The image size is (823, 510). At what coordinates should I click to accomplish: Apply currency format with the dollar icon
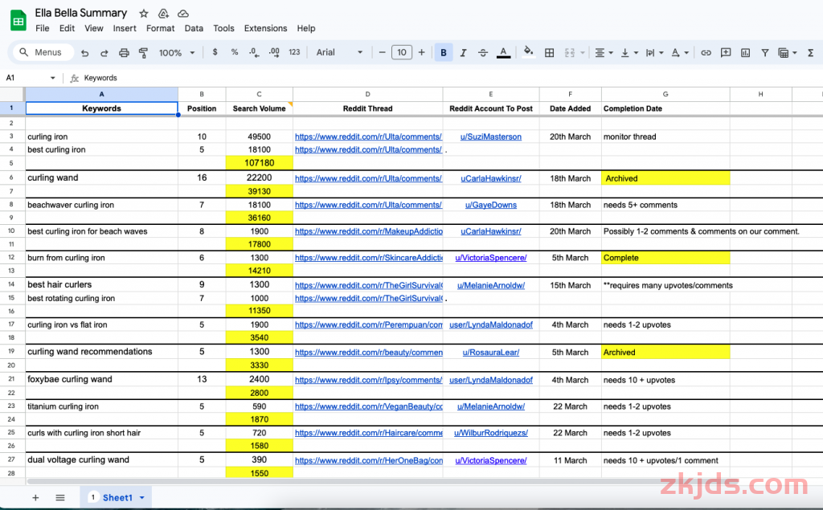click(215, 52)
